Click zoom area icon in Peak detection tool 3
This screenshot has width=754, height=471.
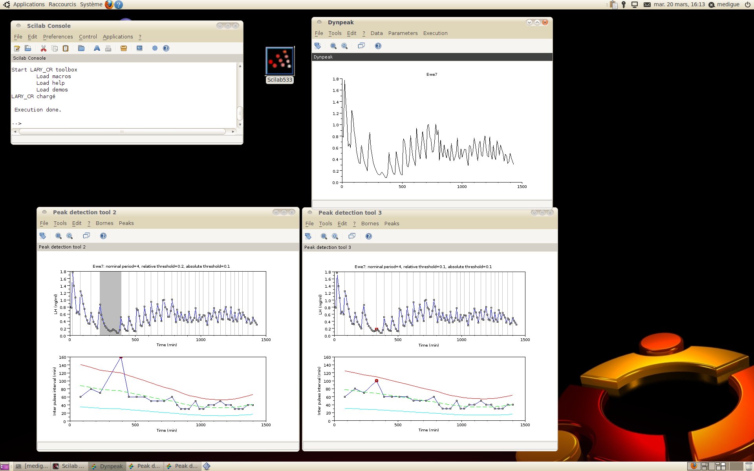(324, 236)
